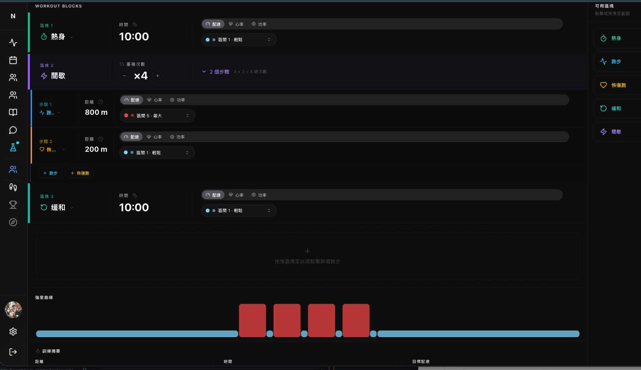Switch 區塊 1 target to 心率
Image resolution: width=641 pixels, height=370 pixels.
(236, 24)
